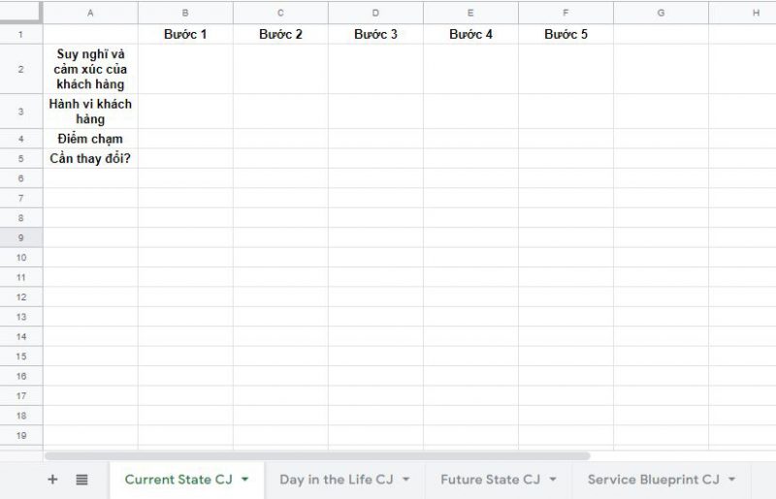This screenshot has height=499, width=776.
Task: Open the all sheets list icon
Action: 81,480
